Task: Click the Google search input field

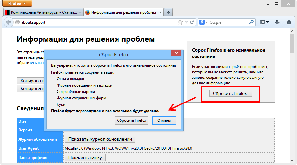Action: point(229,22)
